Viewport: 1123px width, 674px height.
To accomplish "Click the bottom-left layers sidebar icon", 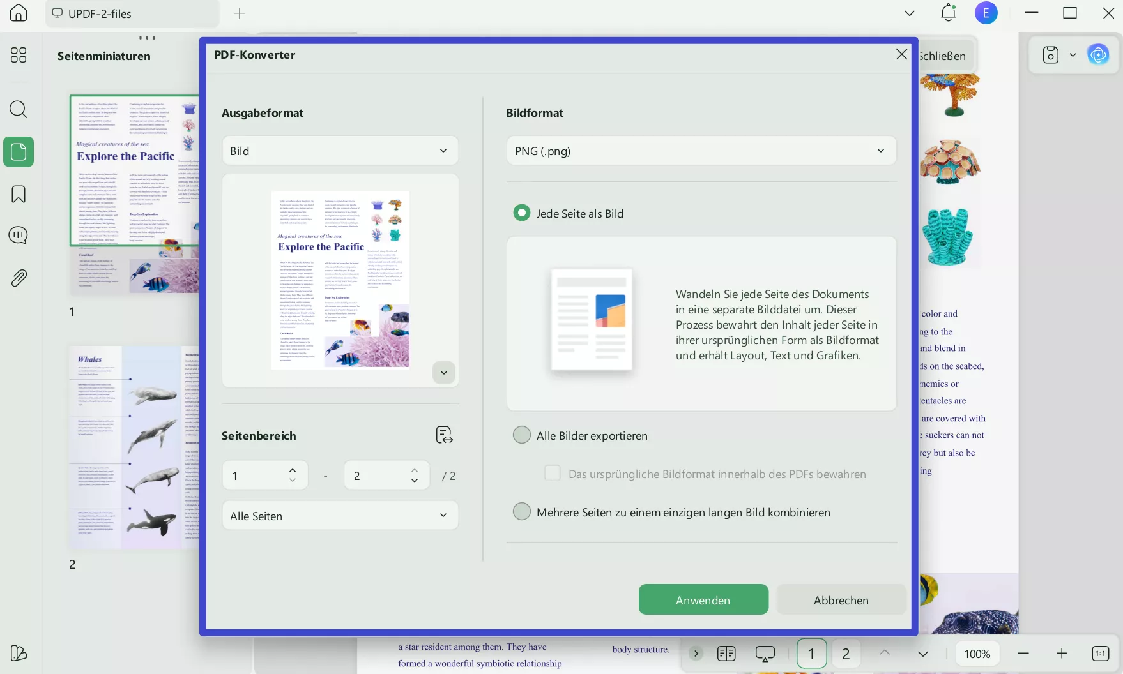I will [19, 653].
